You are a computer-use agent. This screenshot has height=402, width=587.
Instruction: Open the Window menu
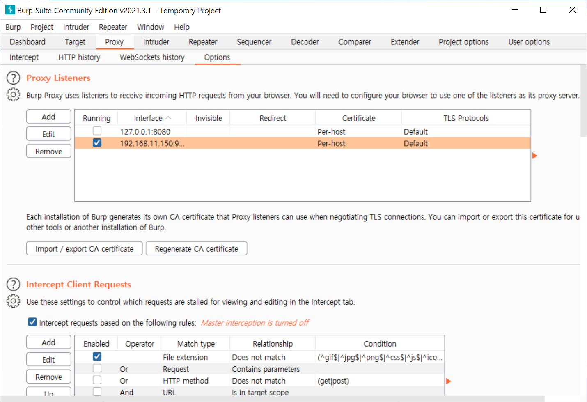click(150, 27)
